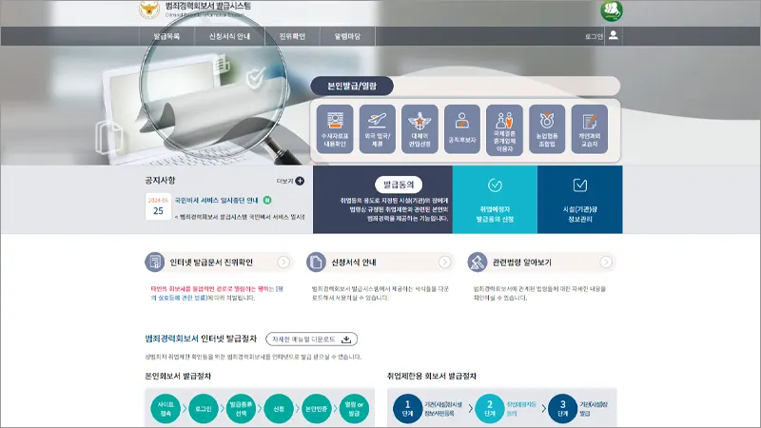Click the scrolling notice text below the title
The width and height of the screenshot is (761, 428).
tap(240, 217)
